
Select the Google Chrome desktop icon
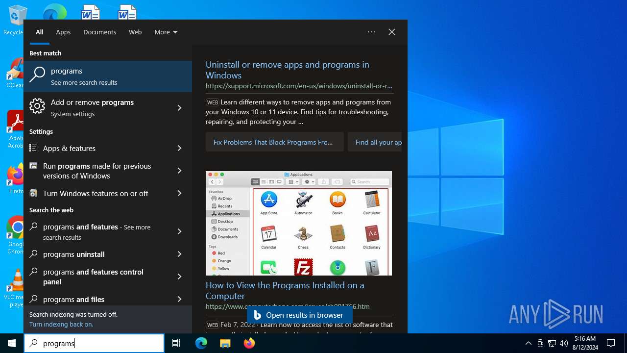click(x=16, y=234)
